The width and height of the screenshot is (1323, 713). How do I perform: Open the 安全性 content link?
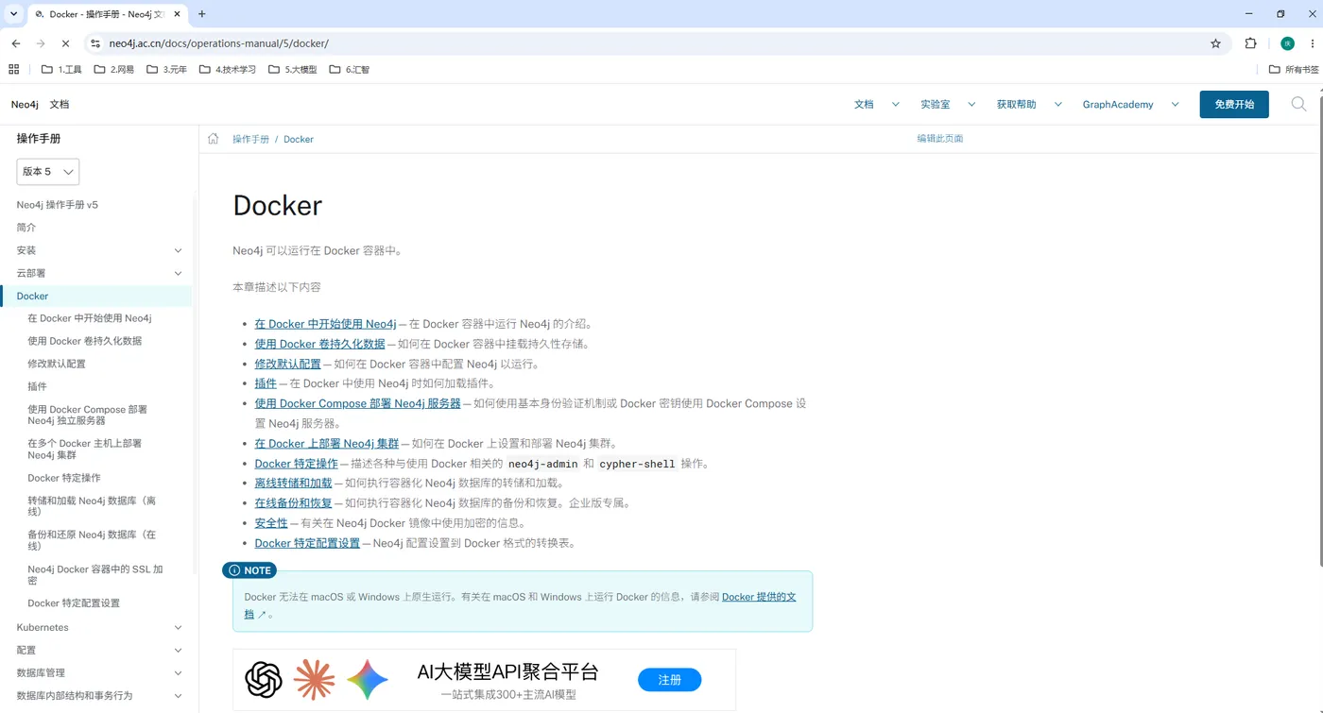pos(271,522)
